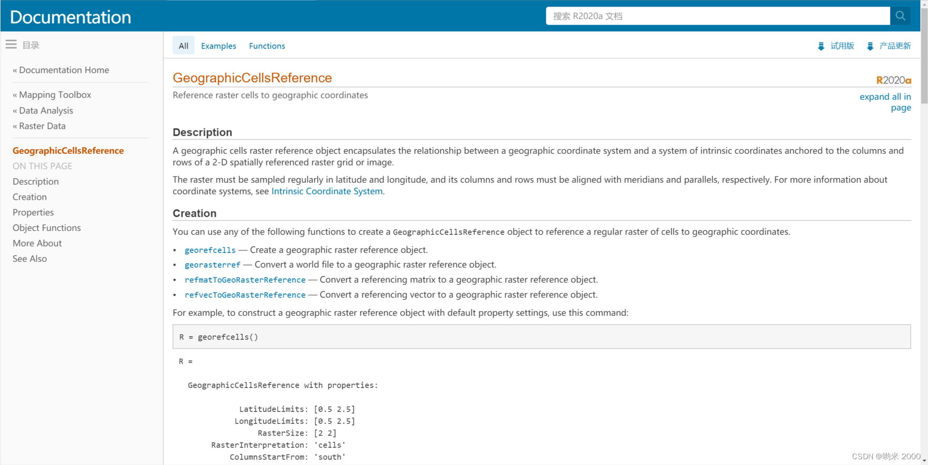Click the download icon beside 试用版
Viewport: 928px width, 465px height.
tap(821, 46)
